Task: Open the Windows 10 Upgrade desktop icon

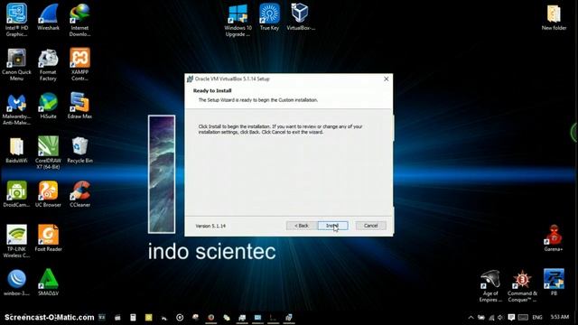Action: click(238, 20)
